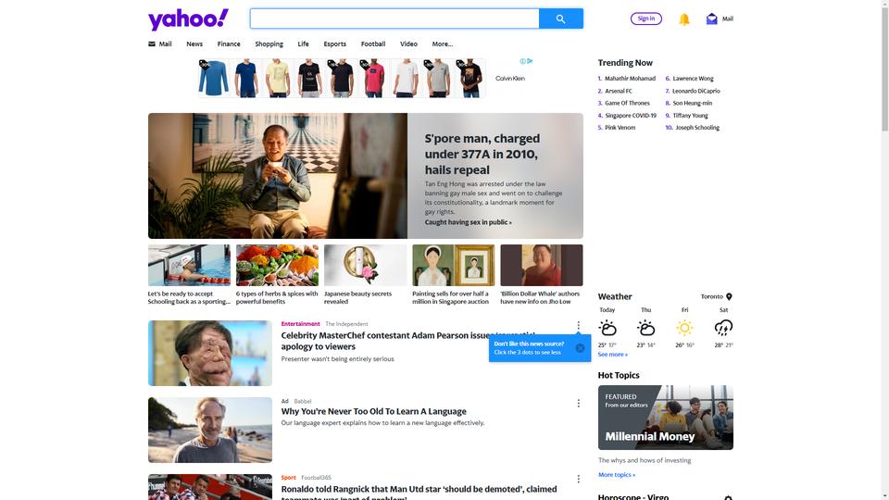Open trending topic Joseph Schooling
Viewport: 889px width, 500px height.
697,128
